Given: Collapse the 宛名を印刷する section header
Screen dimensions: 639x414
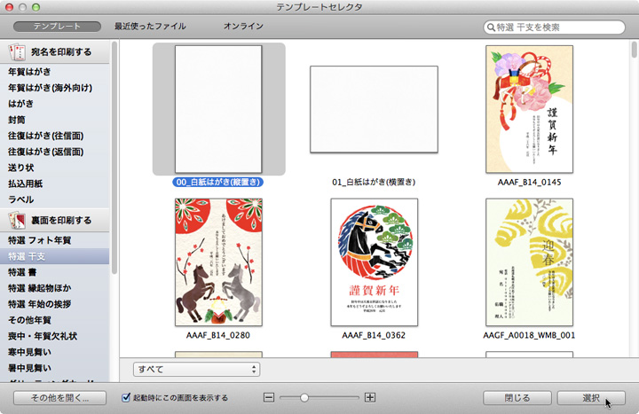Looking at the screenshot, I should pos(60,52).
